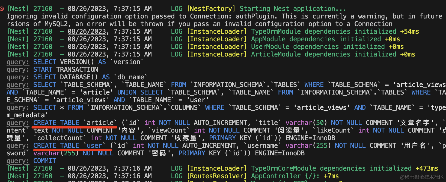Viewport: 446px width, 182px height.
Task: Click the 稀土掘金技术社区 watermark
Action: click(422, 177)
